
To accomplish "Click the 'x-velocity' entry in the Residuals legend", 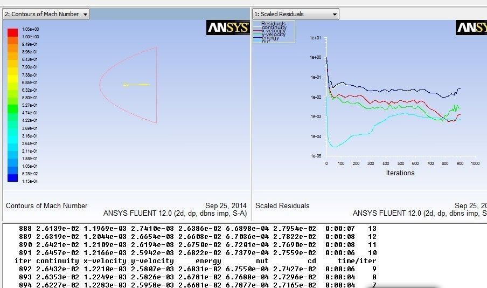I will tap(273, 31).
